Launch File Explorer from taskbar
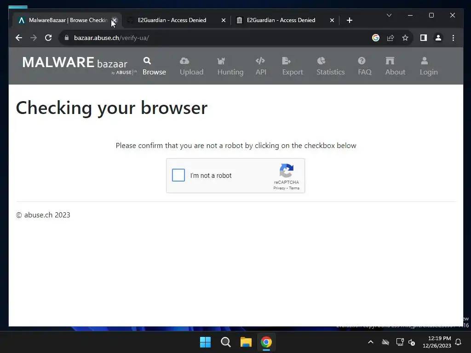Screen dimensions: 471x353 tap(246, 342)
